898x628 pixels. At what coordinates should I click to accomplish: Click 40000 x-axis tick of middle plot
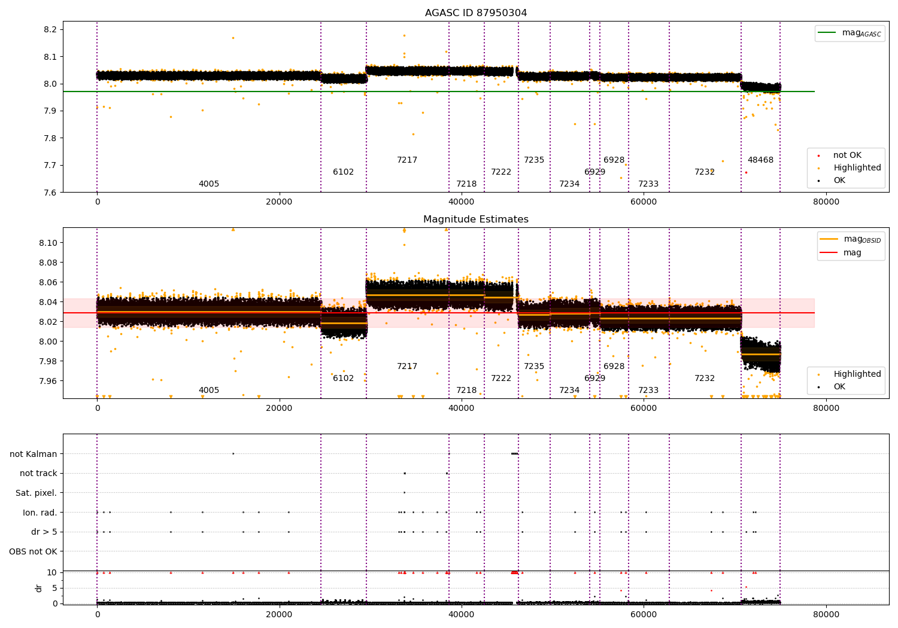(x=462, y=408)
